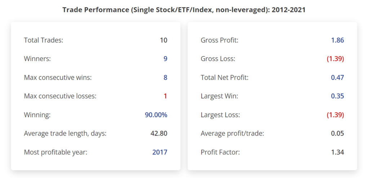Screen dimensions: 369x178
Task: Select the Max consecutive losses value 1
Action: click(x=165, y=96)
